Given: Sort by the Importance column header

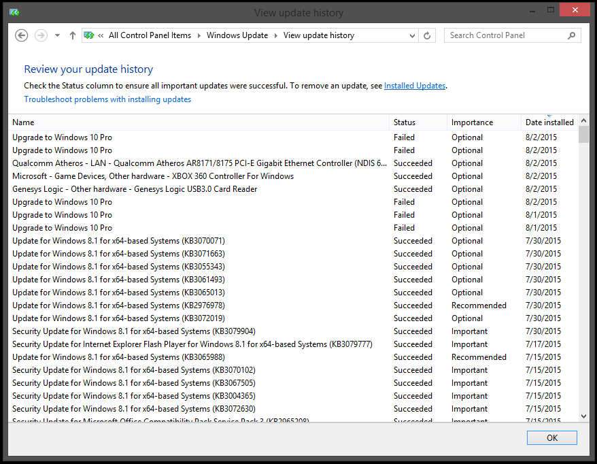Looking at the screenshot, I should coord(484,122).
